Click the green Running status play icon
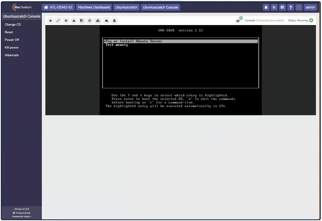This screenshot has width=322, height=221. coord(312,20)
